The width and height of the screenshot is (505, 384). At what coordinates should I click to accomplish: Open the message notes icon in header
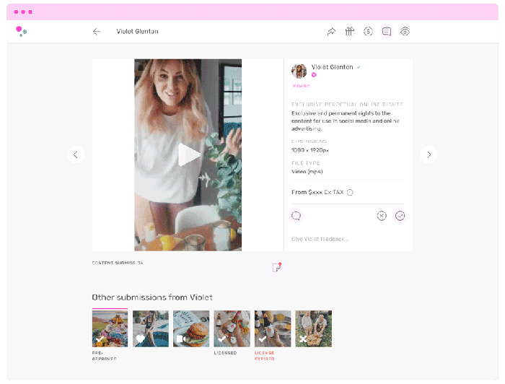click(x=387, y=32)
